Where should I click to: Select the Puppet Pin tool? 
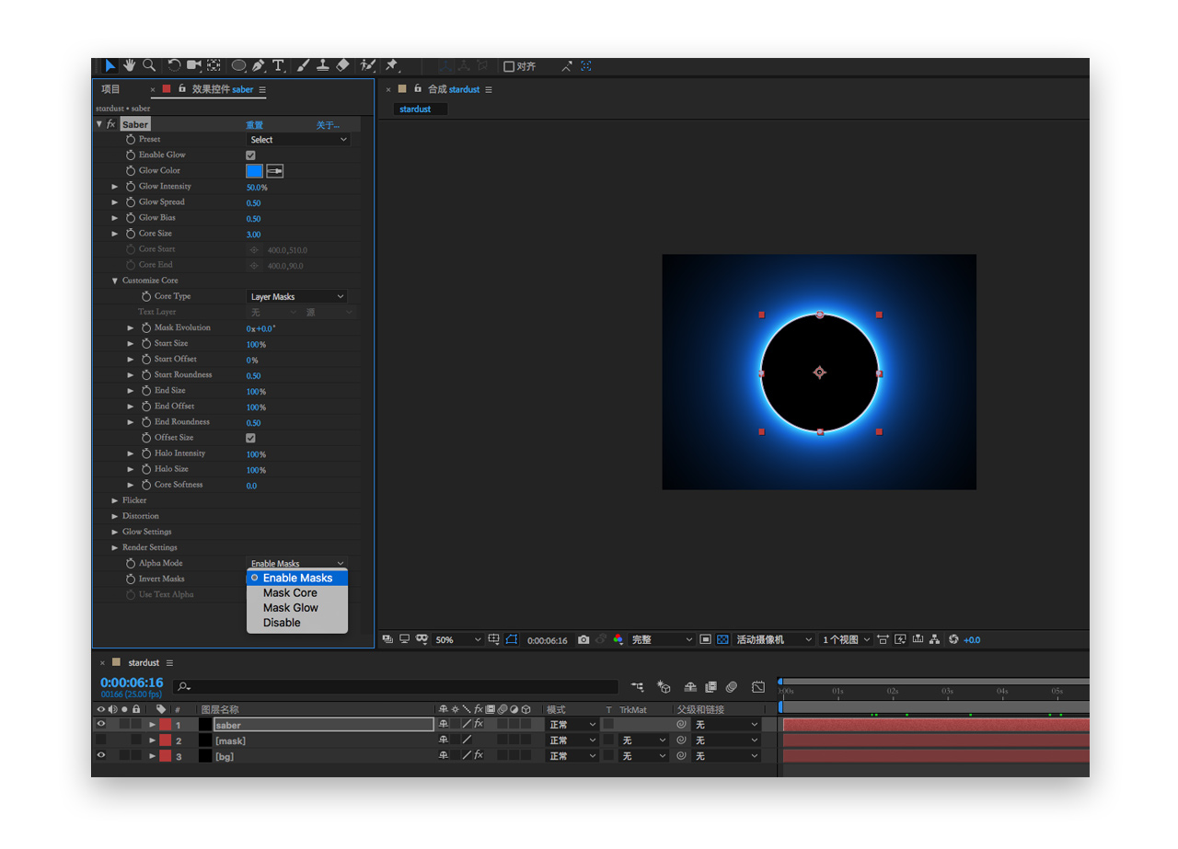[x=392, y=65]
